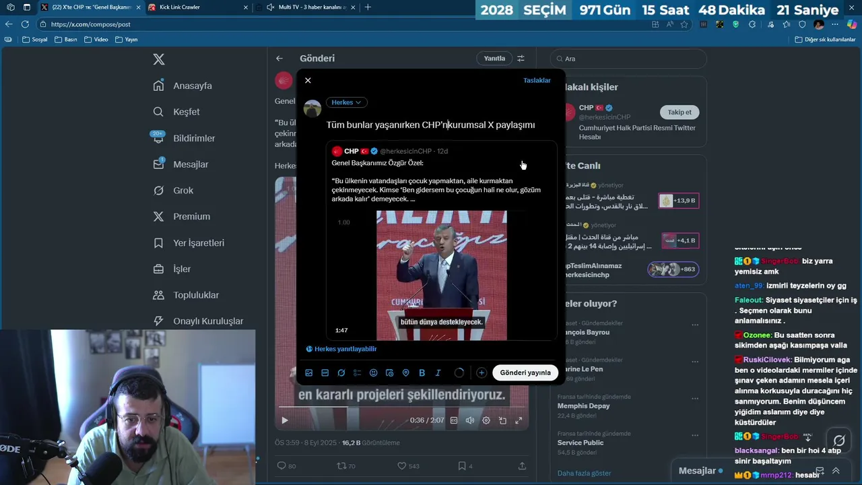Expand the Mesajlar drawer arrows

point(836,471)
